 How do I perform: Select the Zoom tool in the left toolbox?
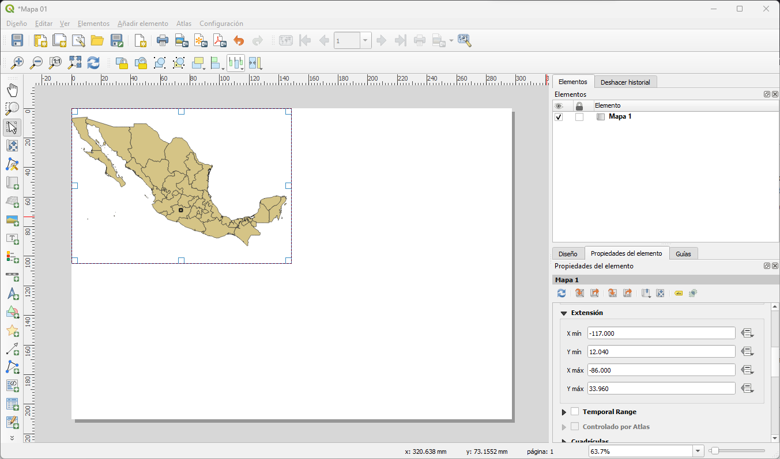[x=12, y=108]
